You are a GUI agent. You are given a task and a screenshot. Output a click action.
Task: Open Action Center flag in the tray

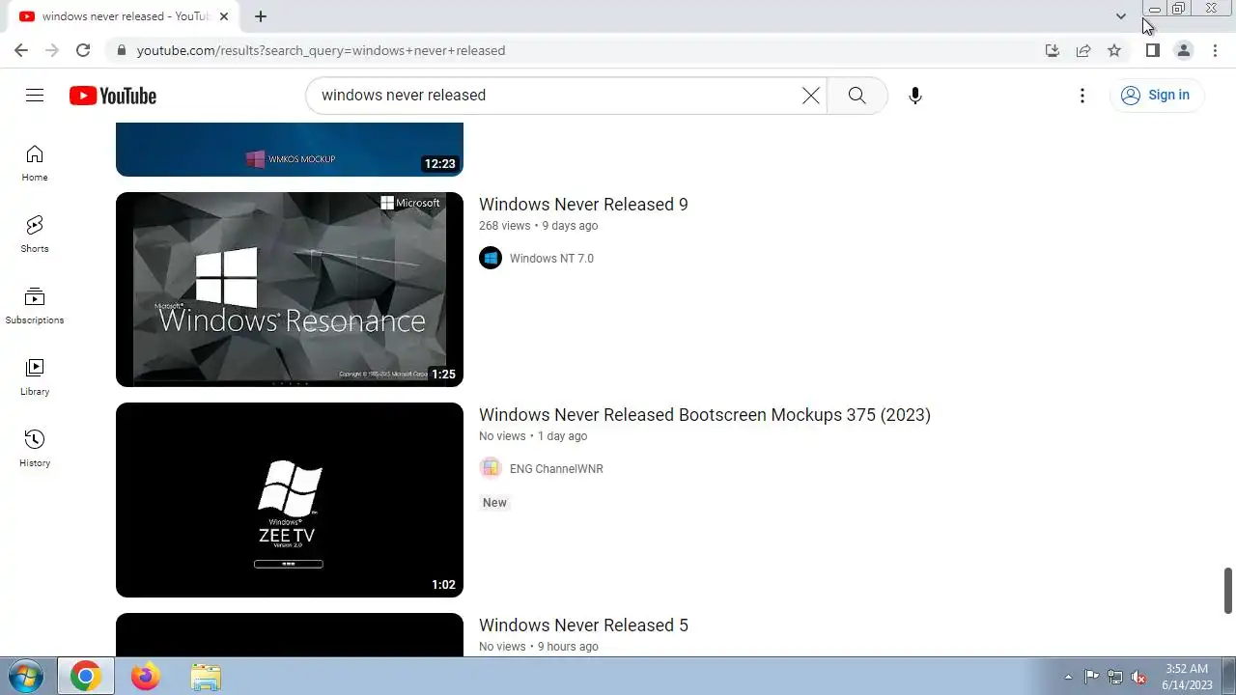(x=1091, y=677)
